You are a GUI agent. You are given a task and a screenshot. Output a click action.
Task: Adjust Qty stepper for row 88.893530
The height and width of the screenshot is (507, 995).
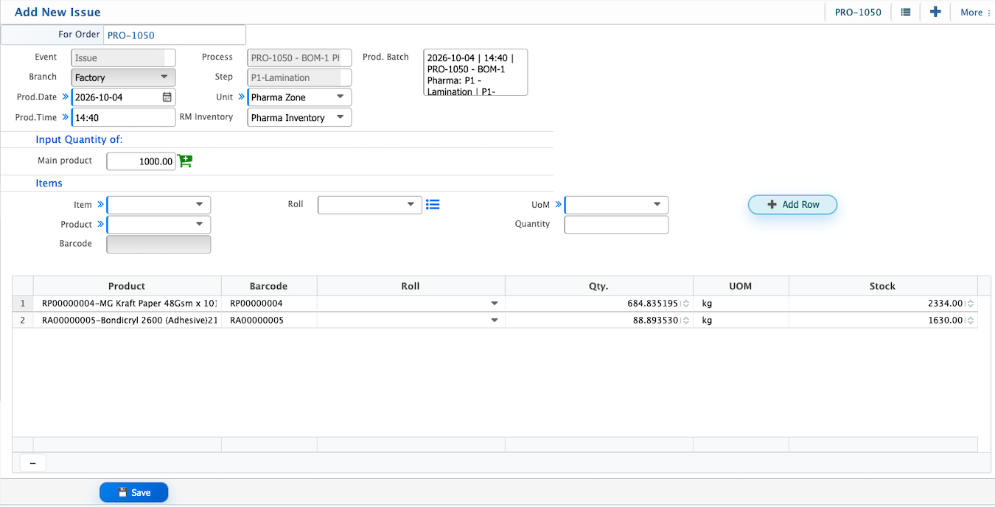click(685, 321)
